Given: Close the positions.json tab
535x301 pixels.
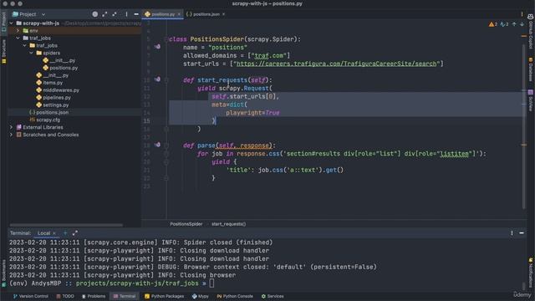Looking at the screenshot, I should (x=223, y=14).
